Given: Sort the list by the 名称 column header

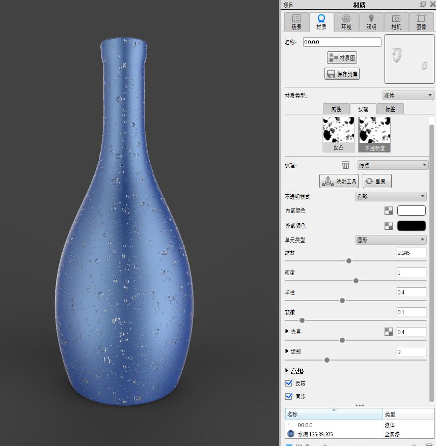Looking at the screenshot, I should (334, 414).
